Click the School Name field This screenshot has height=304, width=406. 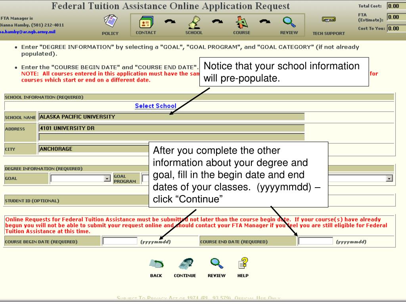click(x=171, y=117)
